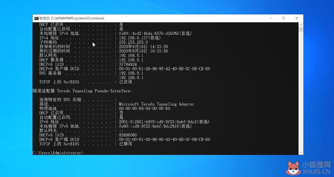Select the "物理地址" label

click(x=48, y=109)
